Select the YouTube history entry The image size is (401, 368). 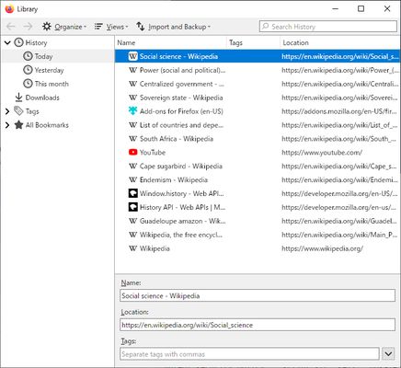pyautogui.click(x=258, y=153)
